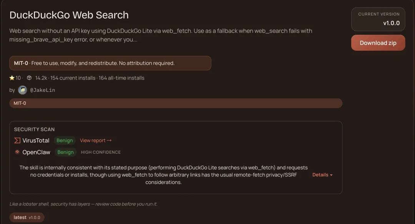Click the skill description paragraph
The width and height of the screenshot is (415, 224).
click(161, 35)
